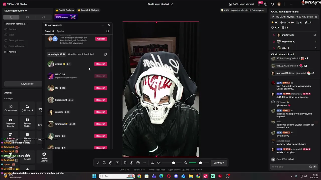Open the Çoklu konuk tool
Image resolution: width=321 pixels, height=180 pixels.
(x=27, y=108)
